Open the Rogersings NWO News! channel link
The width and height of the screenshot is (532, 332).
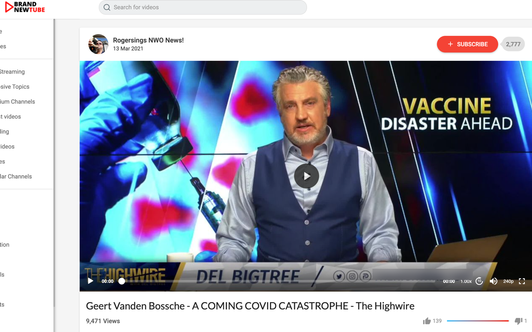click(x=148, y=40)
